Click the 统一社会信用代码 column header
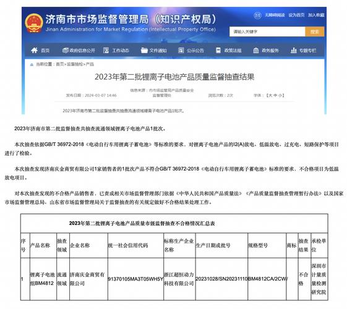 click(x=135, y=245)
